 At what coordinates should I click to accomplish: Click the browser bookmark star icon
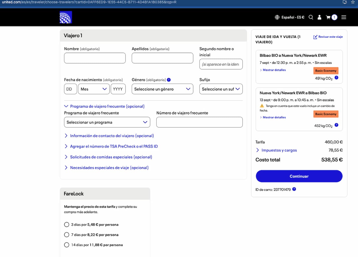pos(353,2)
